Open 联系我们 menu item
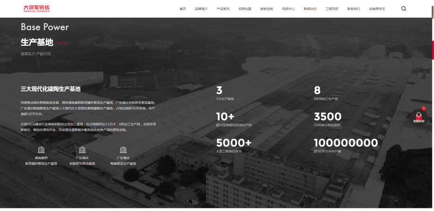 tap(354, 9)
